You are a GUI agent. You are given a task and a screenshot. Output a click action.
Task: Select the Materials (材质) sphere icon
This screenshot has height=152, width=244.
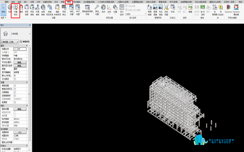pyautogui.click(x=10, y=9)
